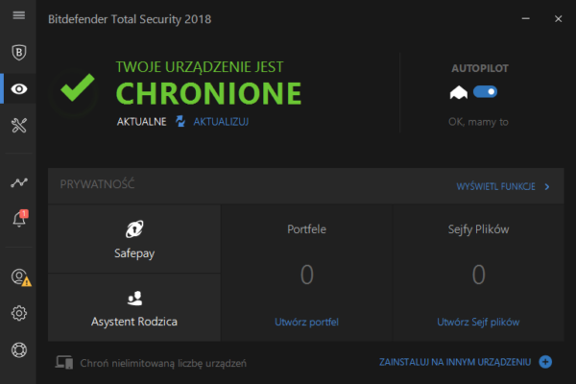Click the AKTUALNE status text

pyautogui.click(x=141, y=122)
